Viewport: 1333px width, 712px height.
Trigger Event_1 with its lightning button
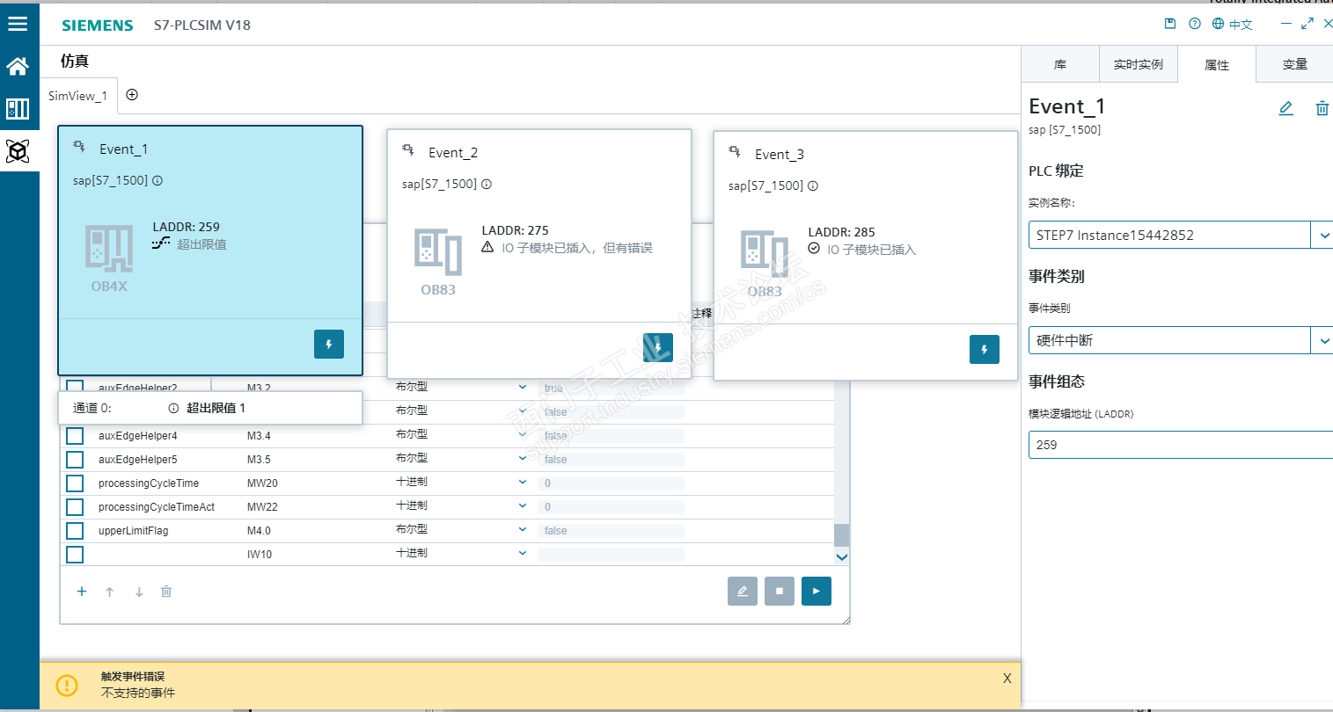click(x=329, y=345)
